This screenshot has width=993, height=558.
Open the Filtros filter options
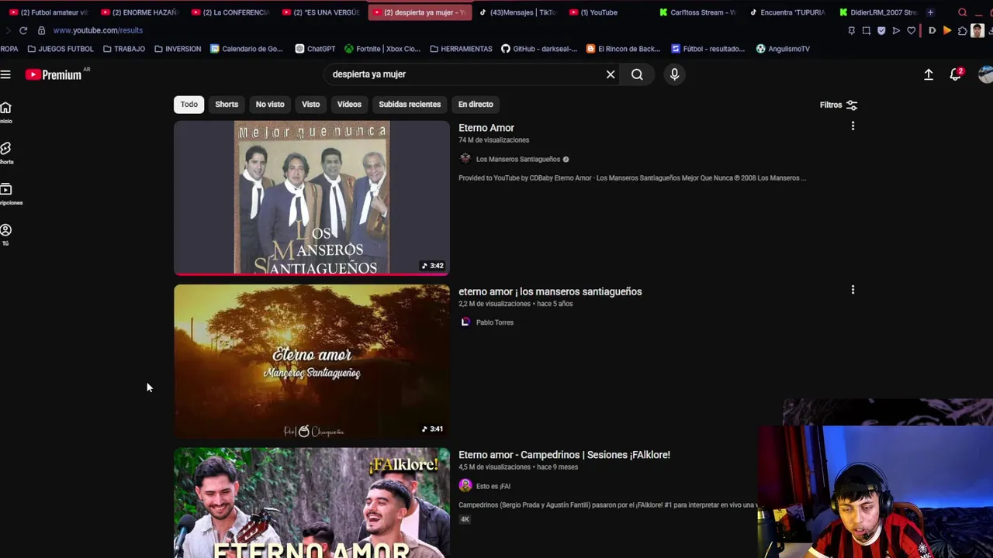click(839, 105)
